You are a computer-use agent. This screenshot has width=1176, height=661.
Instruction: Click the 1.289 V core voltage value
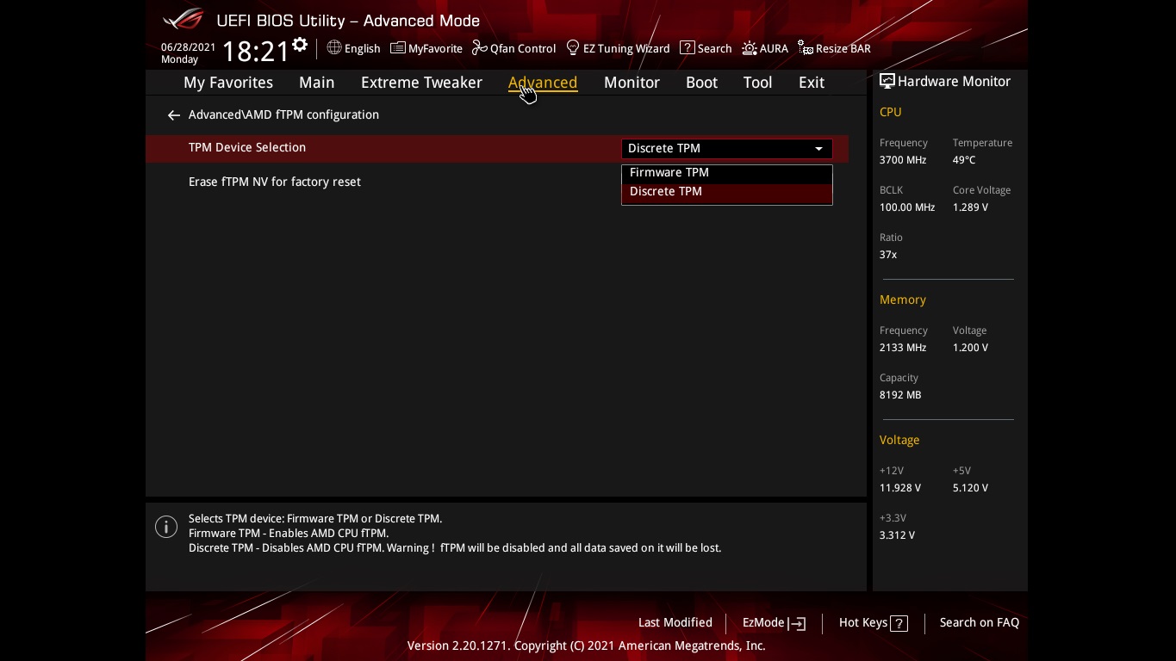point(970,207)
